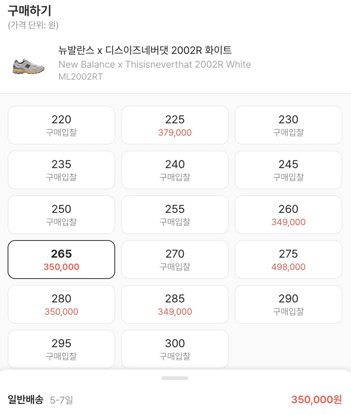Select the size 290 bid option
Screen dimensions: 351x415
288,304
